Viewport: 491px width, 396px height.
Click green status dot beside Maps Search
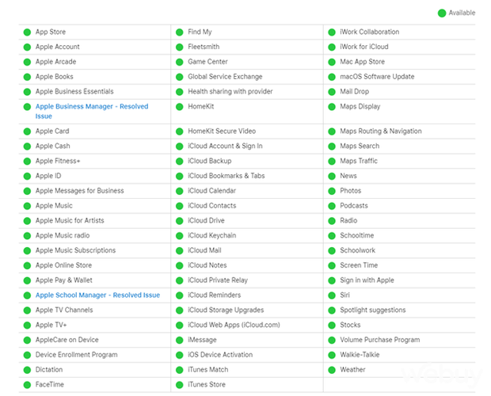point(332,147)
